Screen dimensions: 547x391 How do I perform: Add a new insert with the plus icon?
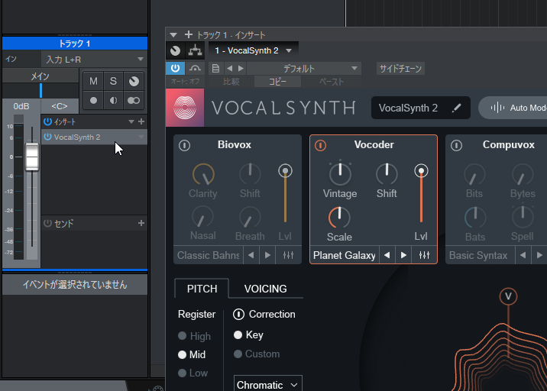[x=141, y=121]
